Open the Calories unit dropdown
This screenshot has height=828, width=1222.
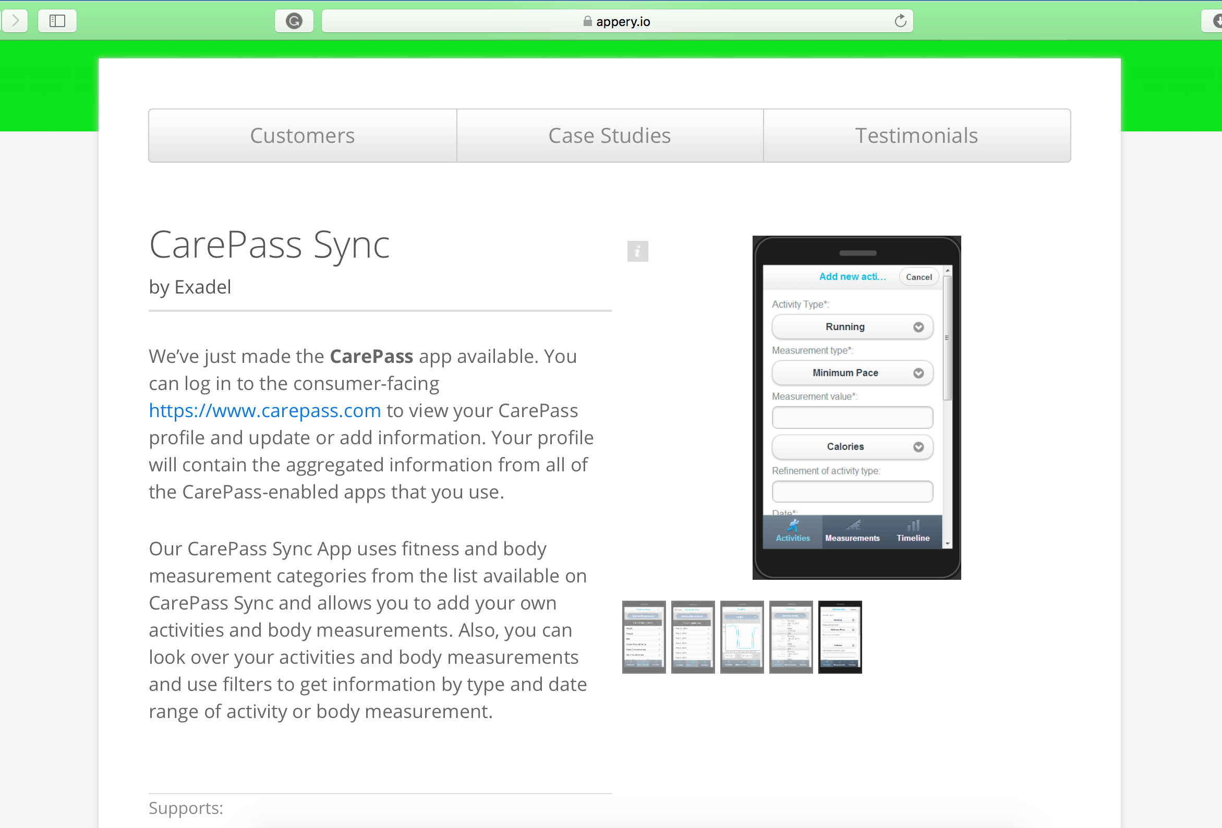[852, 447]
